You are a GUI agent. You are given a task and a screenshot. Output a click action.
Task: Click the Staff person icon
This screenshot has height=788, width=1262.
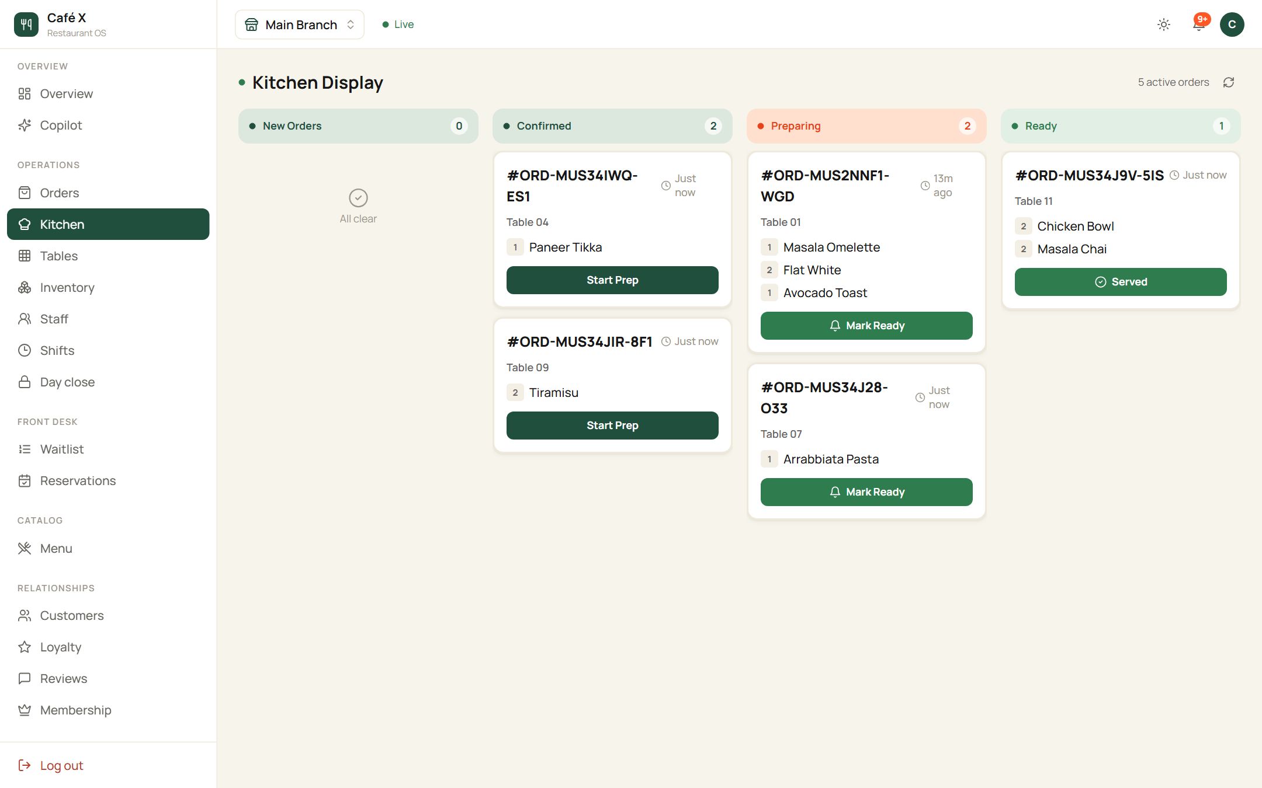tap(25, 319)
